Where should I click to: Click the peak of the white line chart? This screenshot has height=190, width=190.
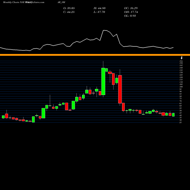point(104,30)
